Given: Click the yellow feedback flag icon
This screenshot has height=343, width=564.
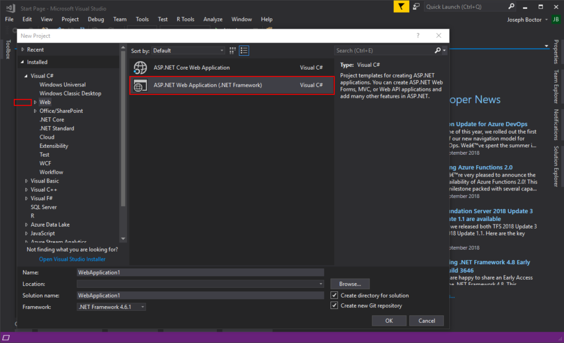Looking at the screenshot, I should click(401, 6).
